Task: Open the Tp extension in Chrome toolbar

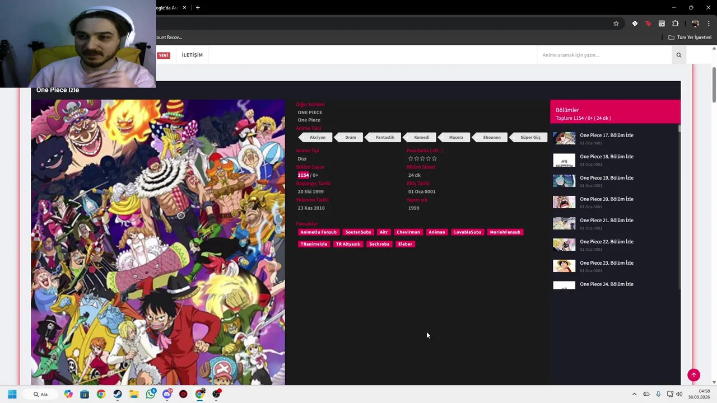Action: point(648,24)
